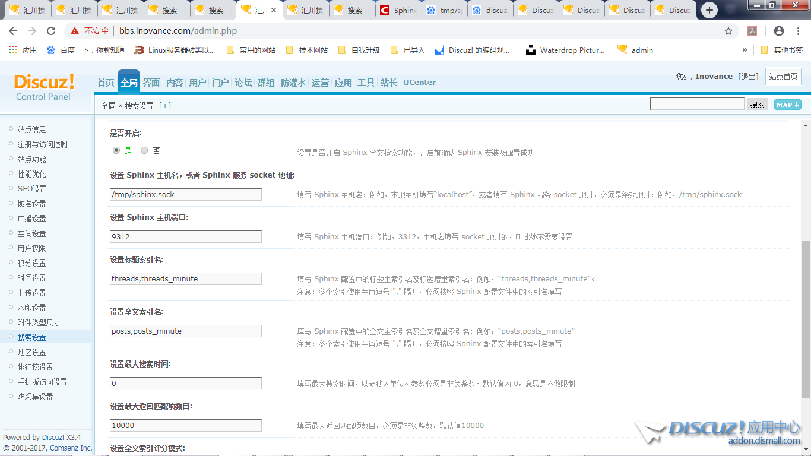This screenshot has height=456, width=811.
Task: Click the vertical page scrollbar
Action: pos(805,319)
